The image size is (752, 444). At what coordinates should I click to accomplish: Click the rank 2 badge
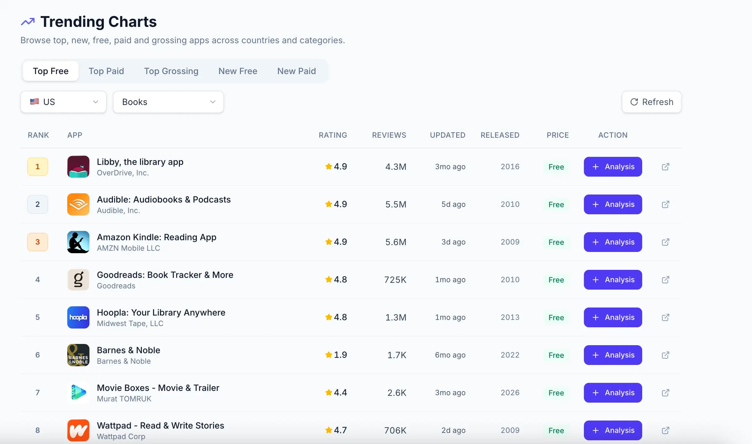(x=38, y=204)
